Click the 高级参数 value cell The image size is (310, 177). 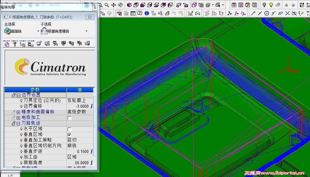point(80,112)
